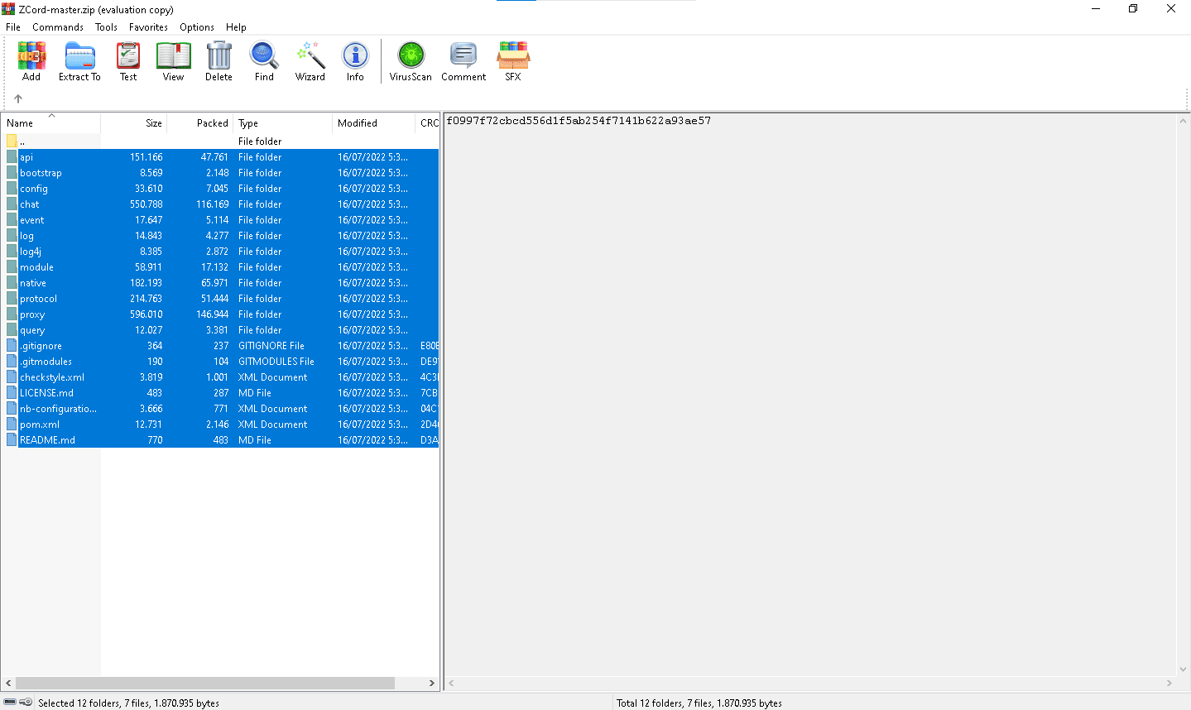1191x710 pixels.
Task: Go up one level arrow
Action: tap(18, 98)
